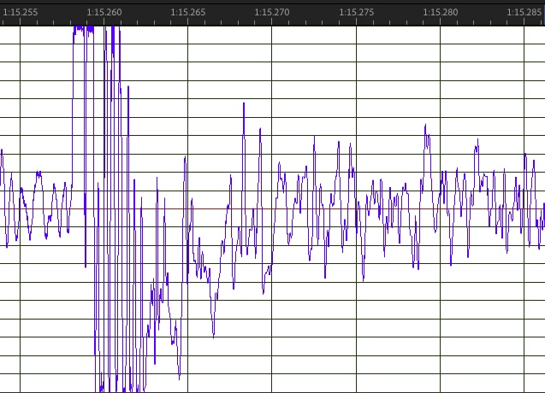Click the waveform peak near 1:15.280

click(x=425, y=126)
